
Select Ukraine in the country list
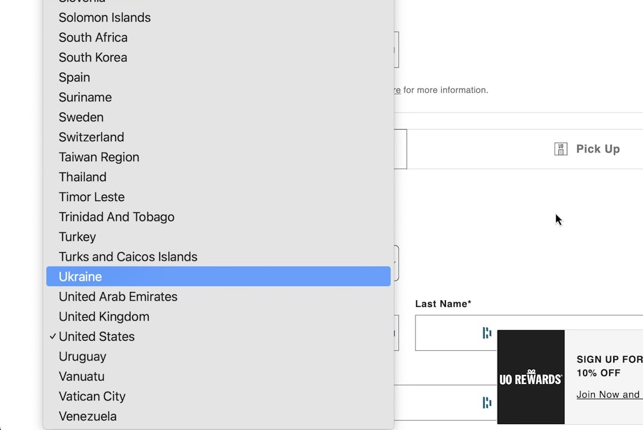pyautogui.click(x=80, y=276)
